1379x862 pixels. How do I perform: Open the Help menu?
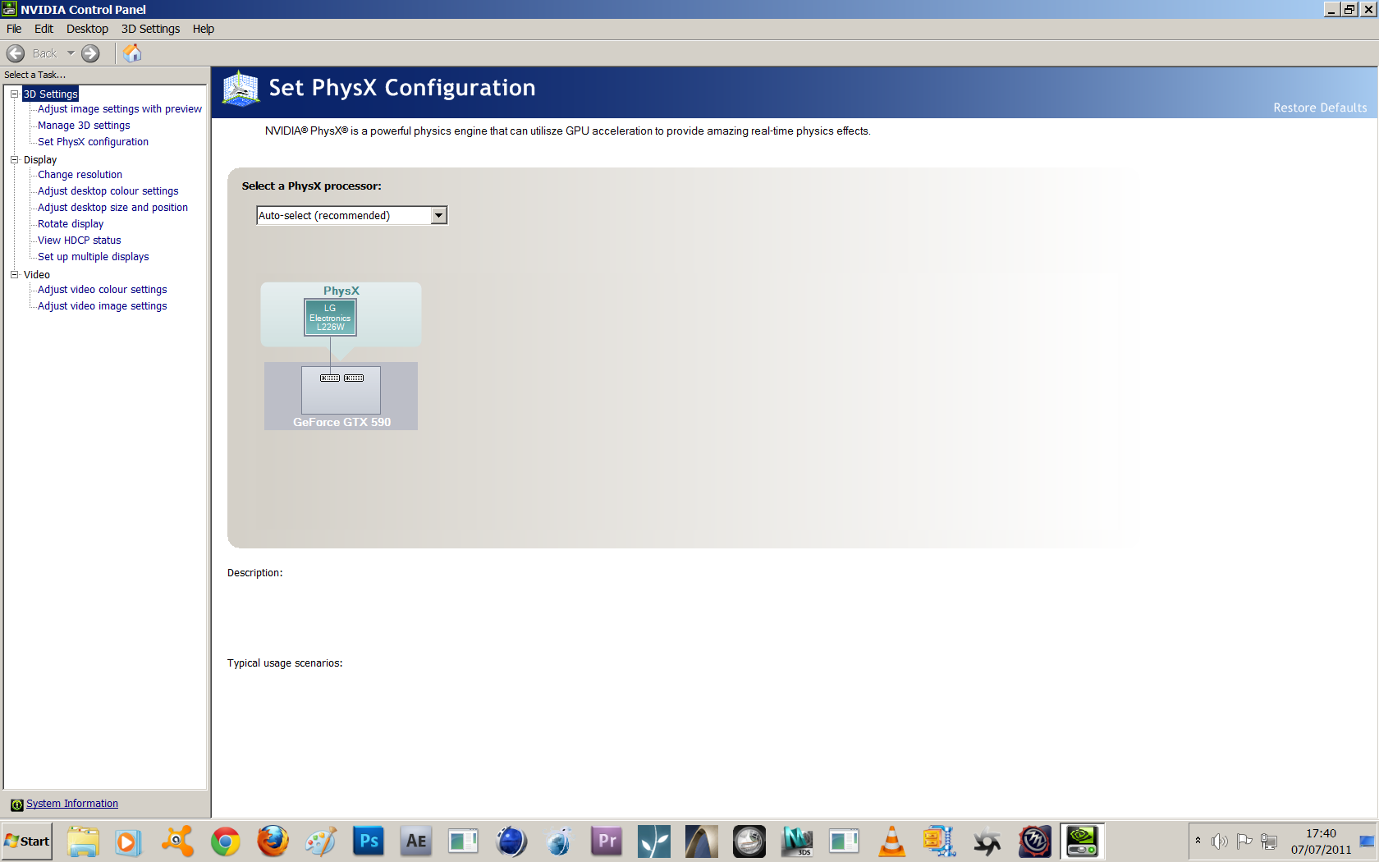204,29
